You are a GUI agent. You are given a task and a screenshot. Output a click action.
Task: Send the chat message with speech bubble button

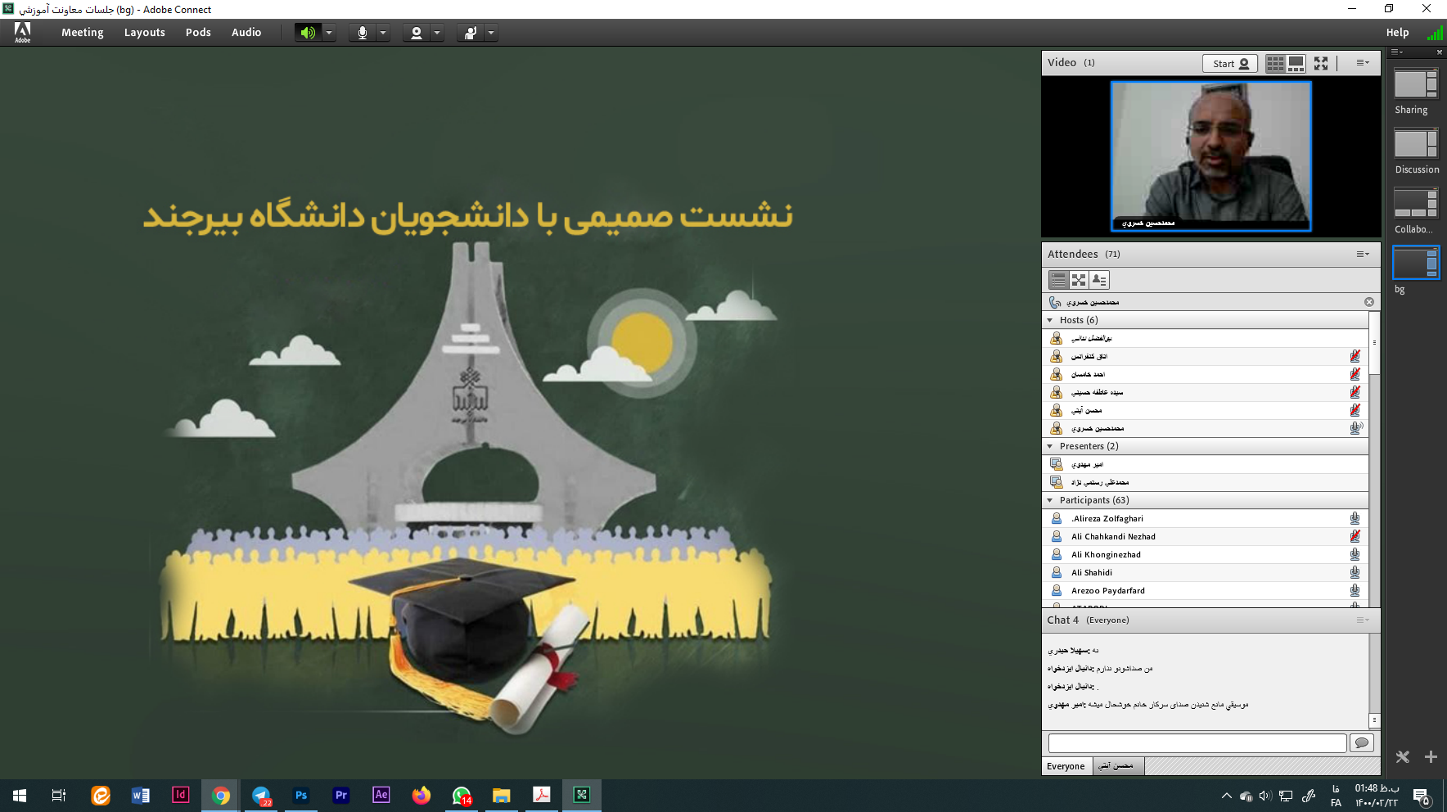click(x=1361, y=742)
